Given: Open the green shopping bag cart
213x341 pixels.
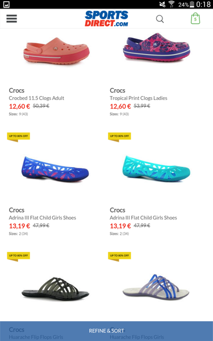Looking at the screenshot, I should point(195,18).
